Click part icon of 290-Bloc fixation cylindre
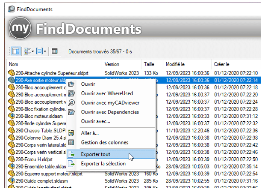265x192 pixels. click(12, 108)
